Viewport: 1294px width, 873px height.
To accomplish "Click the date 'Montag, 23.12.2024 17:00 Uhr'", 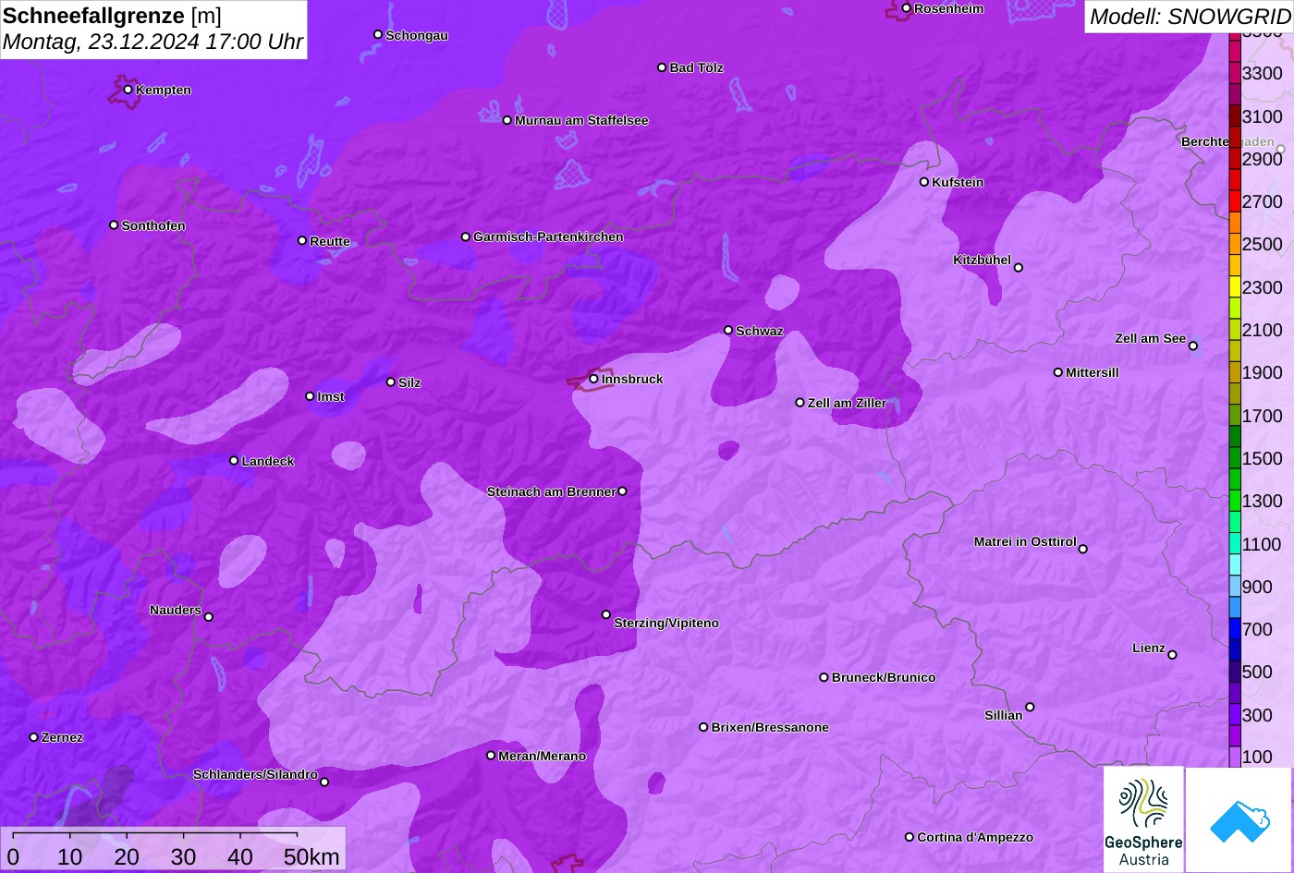I will point(153,42).
